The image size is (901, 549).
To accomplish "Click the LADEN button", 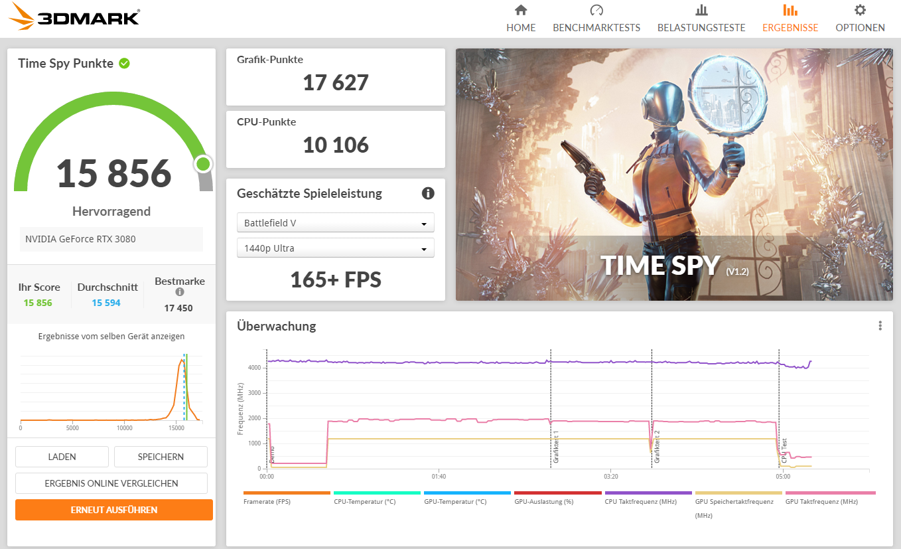I will 62,457.
